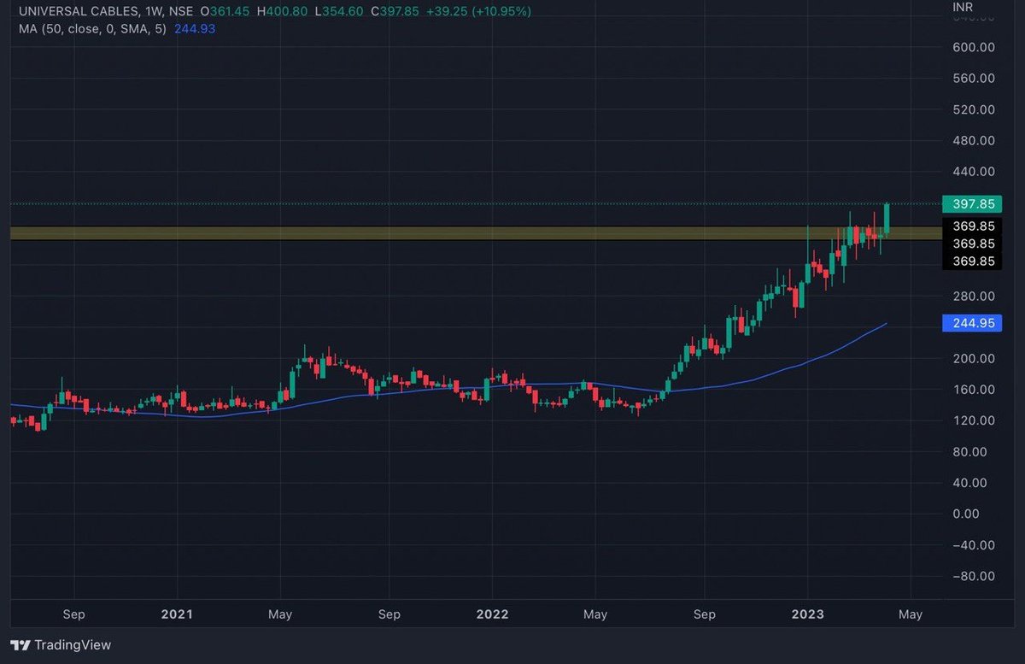Click the 2021 label on time axis
Viewport: 1025px width, 664px height.
point(177,614)
